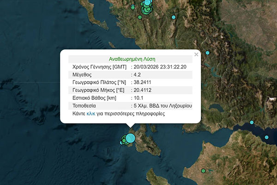Click the location text '5 Χλμ. ΒΒΔ του Ληξουρίου'
277x185 pixels.
pos(163,106)
